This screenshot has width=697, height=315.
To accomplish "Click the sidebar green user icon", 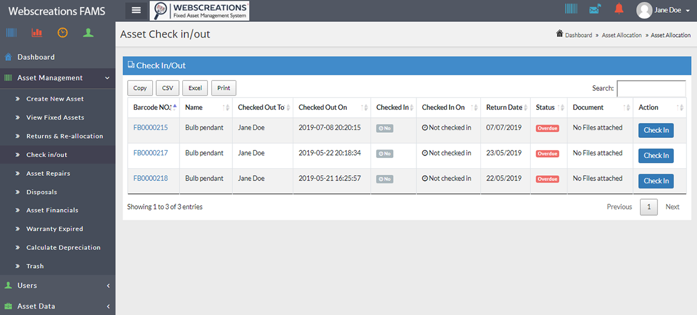I will click(88, 32).
